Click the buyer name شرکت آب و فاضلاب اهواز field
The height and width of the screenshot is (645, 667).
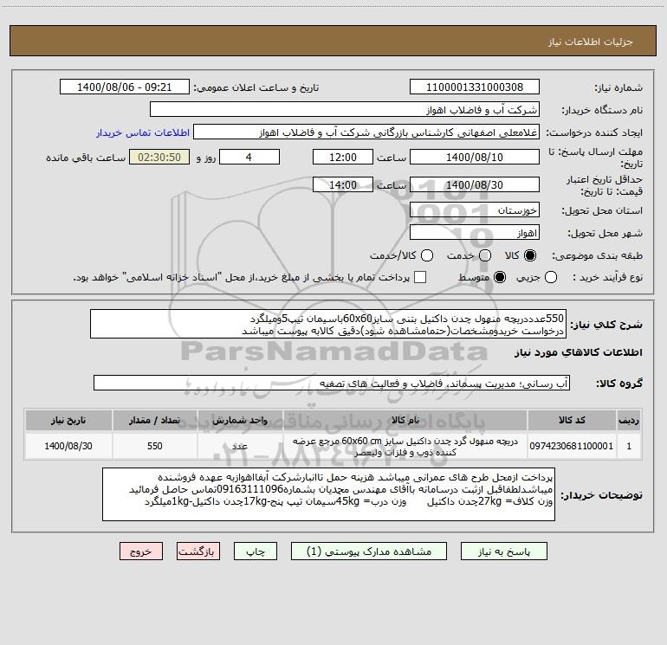[345, 110]
